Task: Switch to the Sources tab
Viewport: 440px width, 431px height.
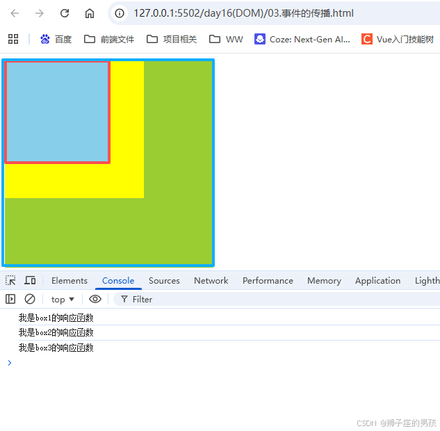Action: pos(164,281)
